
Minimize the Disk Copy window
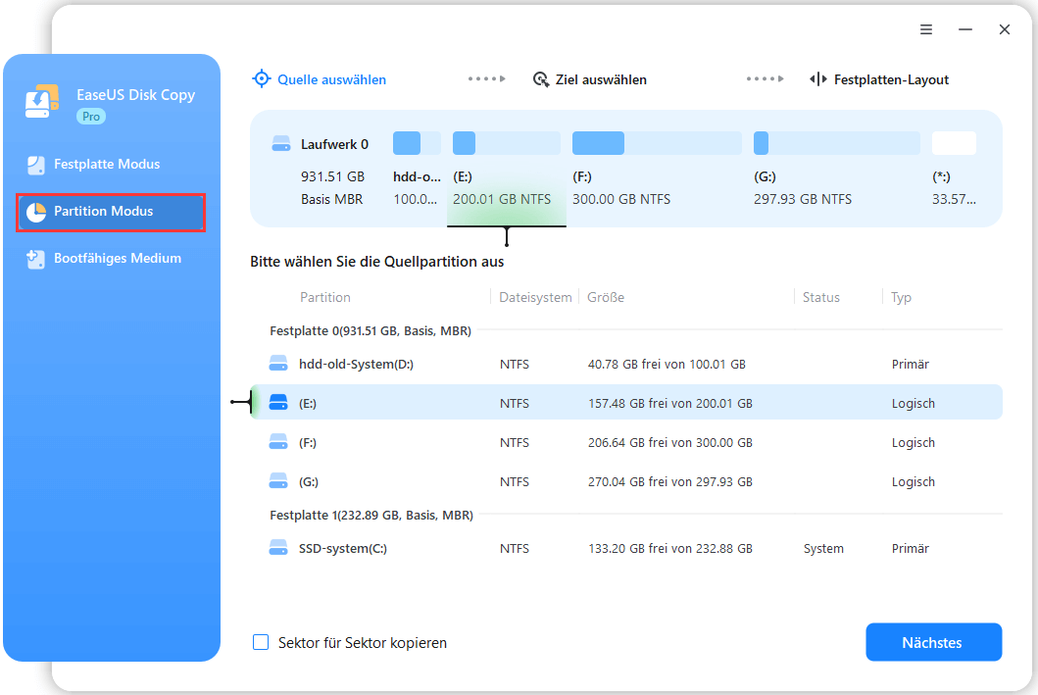pos(965,29)
